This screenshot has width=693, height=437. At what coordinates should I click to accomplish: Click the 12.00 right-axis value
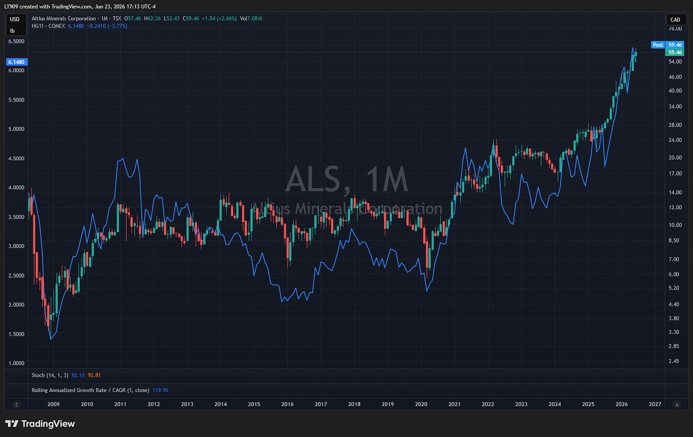tap(675, 207)
